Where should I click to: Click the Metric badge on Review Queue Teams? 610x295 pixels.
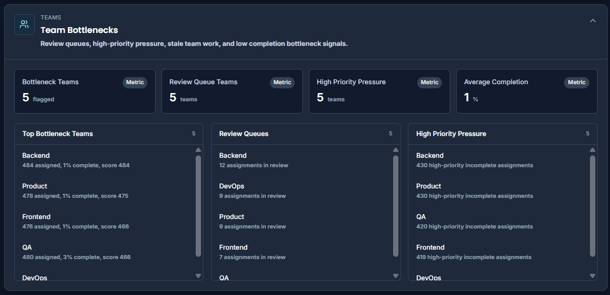click(x=282, y=82)
